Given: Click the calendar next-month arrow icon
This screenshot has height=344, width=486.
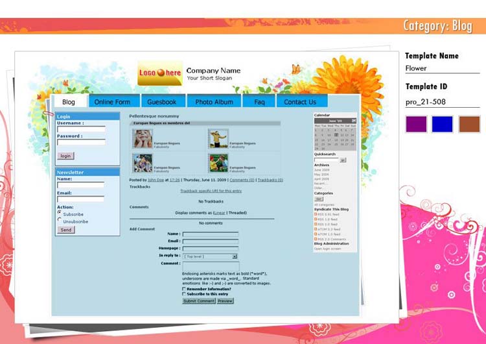Looking at the screenshot, I should point(353,121).
